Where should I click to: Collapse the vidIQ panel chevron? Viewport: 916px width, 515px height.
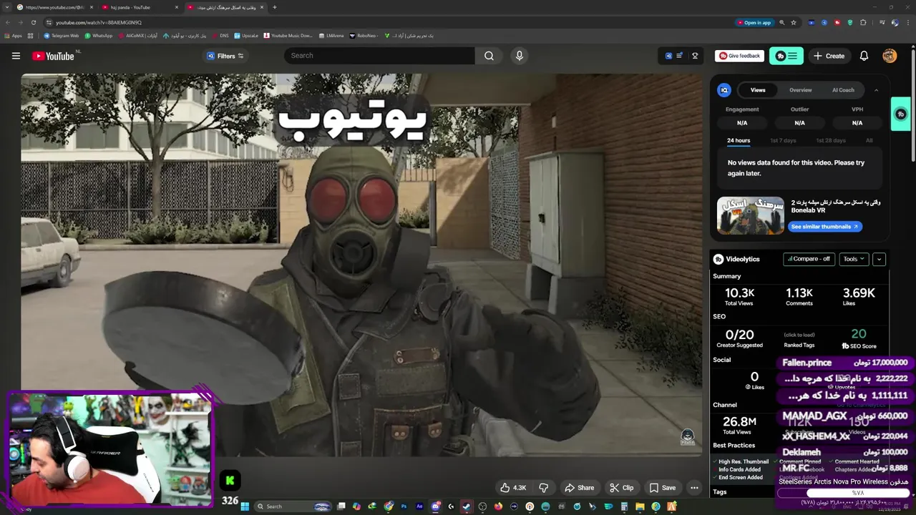pyautogui.click(x=876, y=90)
